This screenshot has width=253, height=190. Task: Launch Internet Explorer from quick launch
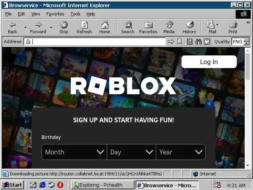(x=42, y=185)
